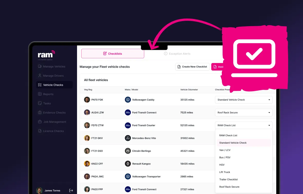Screen dimensions: 303x194
Task: Click the Vehicle Checks list icon
Action: click(x=40, y=85)
